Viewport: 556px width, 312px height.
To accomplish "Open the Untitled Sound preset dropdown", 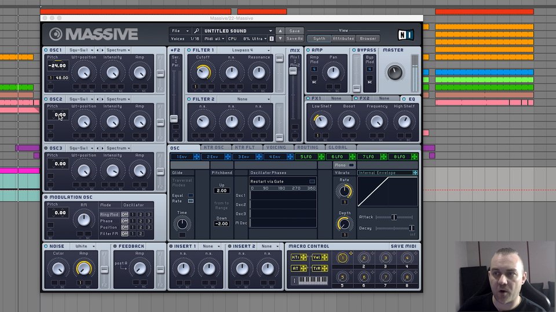I will (238, 31).
